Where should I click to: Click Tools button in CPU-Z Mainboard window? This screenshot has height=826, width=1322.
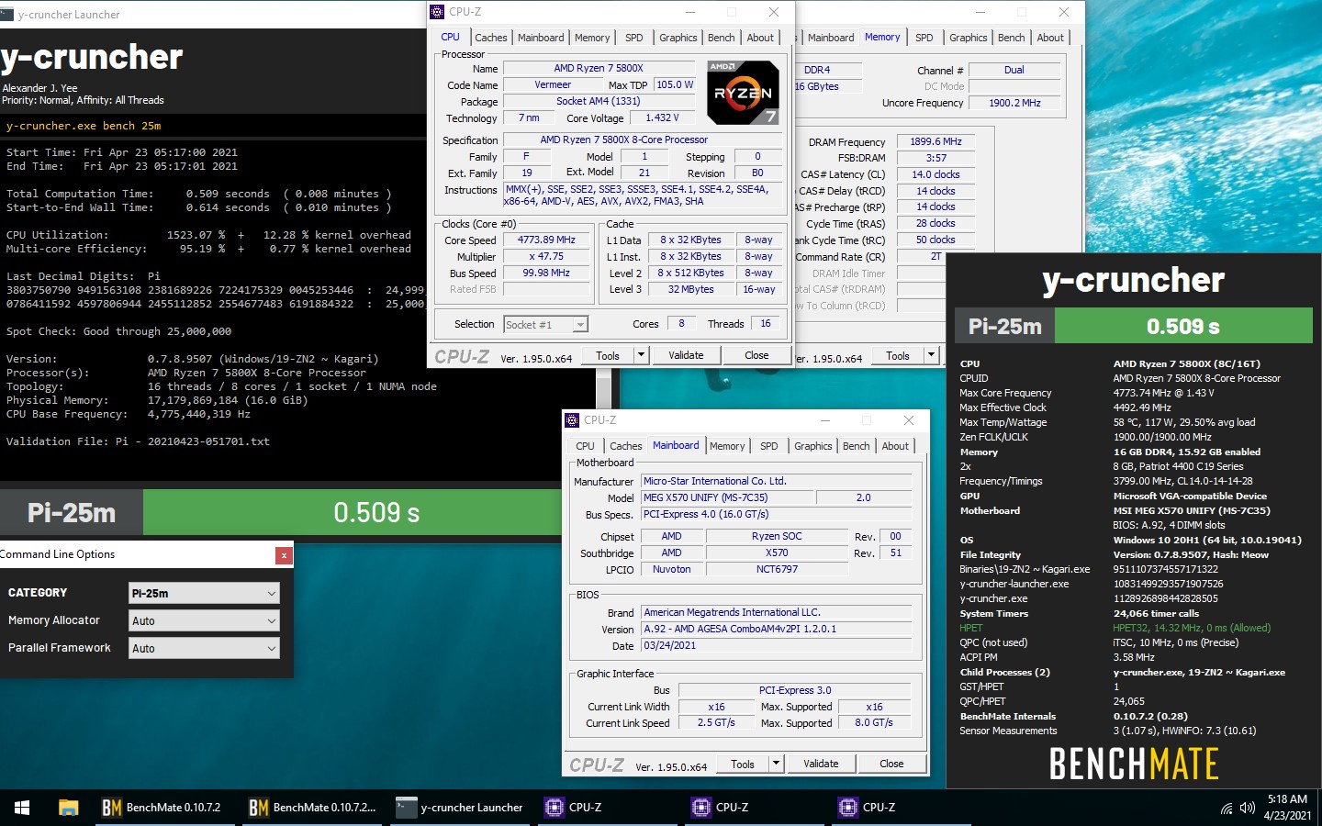coord(743,764)
